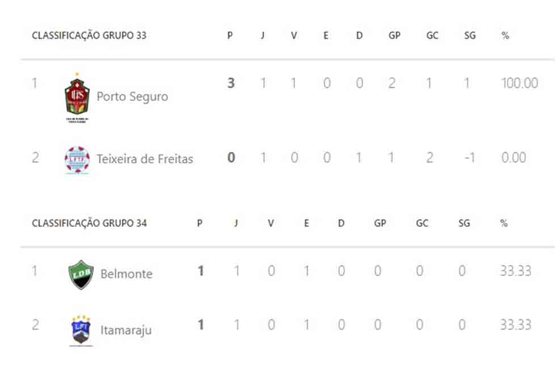
Task: Click Belmonte's 33.33 percentage value
Action: 516,271
